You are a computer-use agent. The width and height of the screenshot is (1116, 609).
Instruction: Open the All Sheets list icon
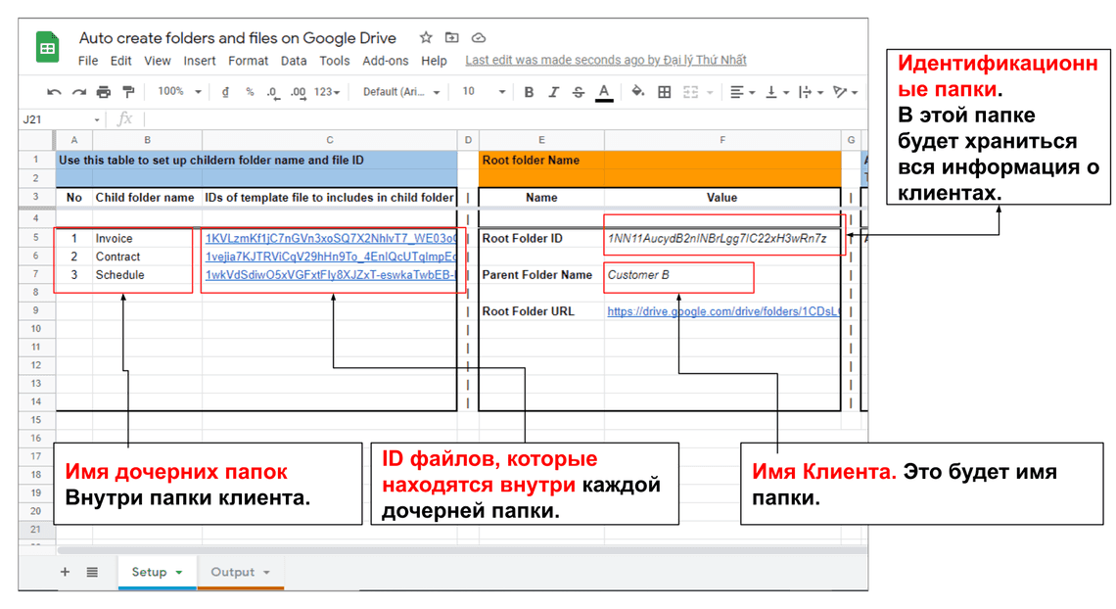[x=92, y=572]
